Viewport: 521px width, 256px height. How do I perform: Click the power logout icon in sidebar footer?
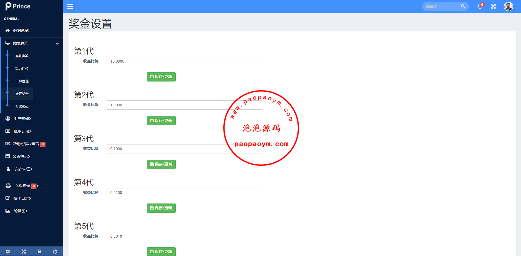click(x=55, y=251)
